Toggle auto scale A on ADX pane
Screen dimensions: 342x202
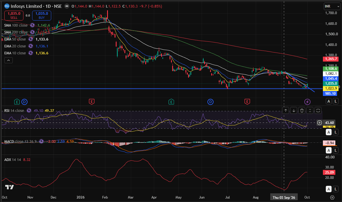point(329,189)
